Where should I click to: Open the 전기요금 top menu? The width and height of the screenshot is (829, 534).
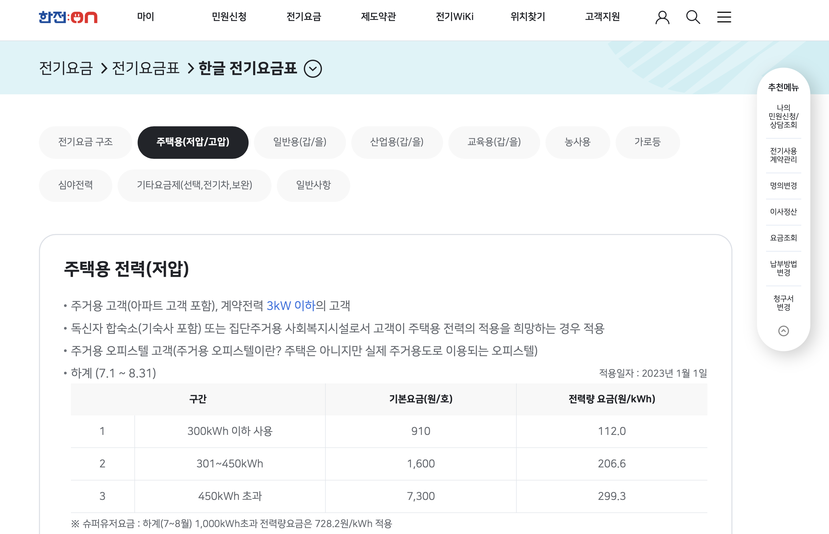tap(304, 17)
